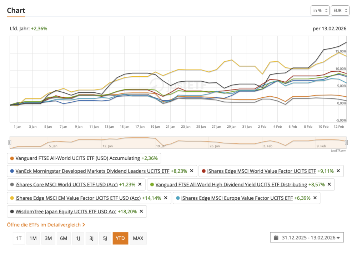Click the '26. Jan' navigator label
This screenshot has height=255, width=357.
tap(215, 146)
